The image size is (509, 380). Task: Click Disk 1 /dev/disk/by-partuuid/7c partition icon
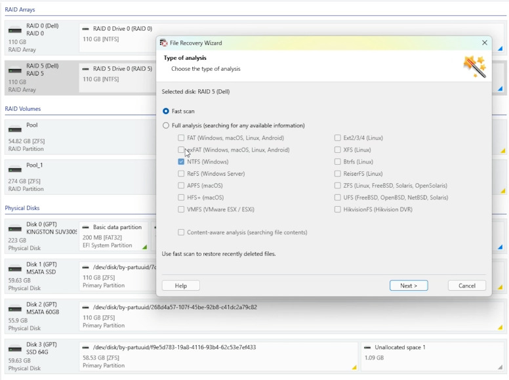86,267
